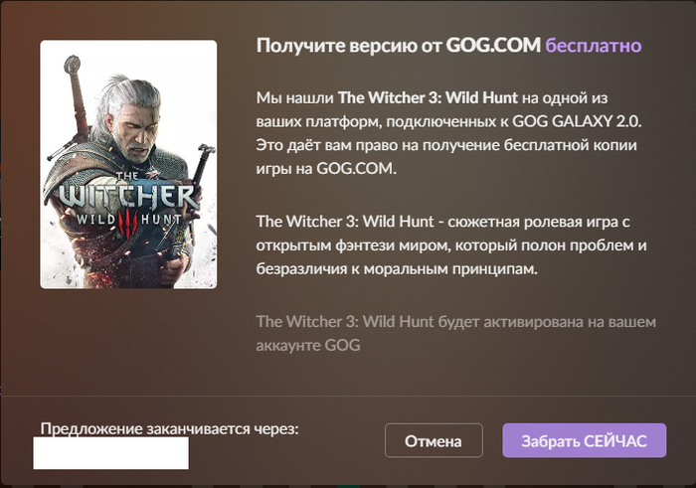Open The Witcher 3 cover art thumbnail
696x488 pixels.
tap(128, 165)
